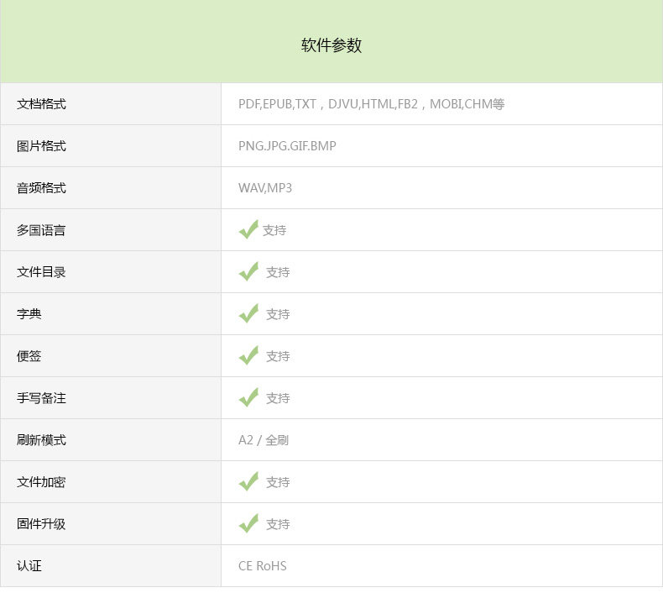Viewport: 663px width, 614px height.
Task: Click the green checkmark for 字典
Action: [248, 313]
